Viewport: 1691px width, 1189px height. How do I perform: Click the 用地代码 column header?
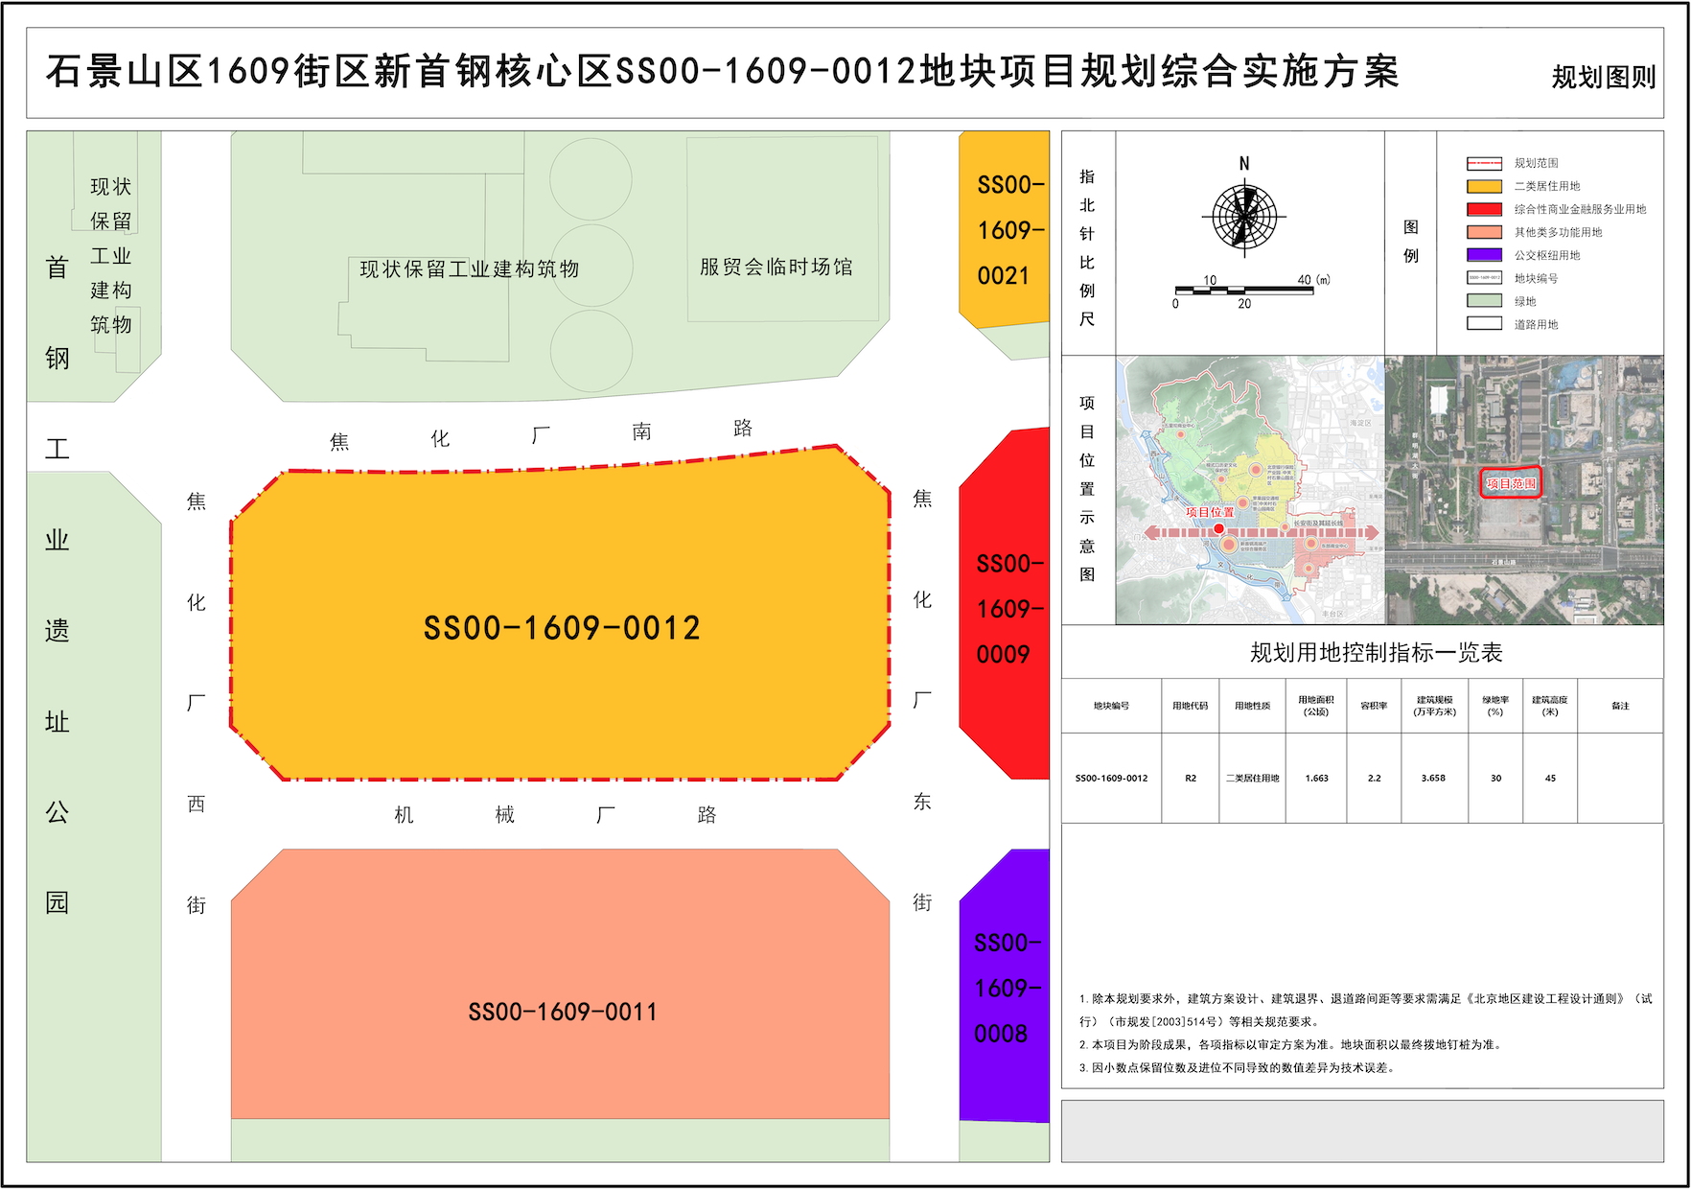click(1190, 706)
